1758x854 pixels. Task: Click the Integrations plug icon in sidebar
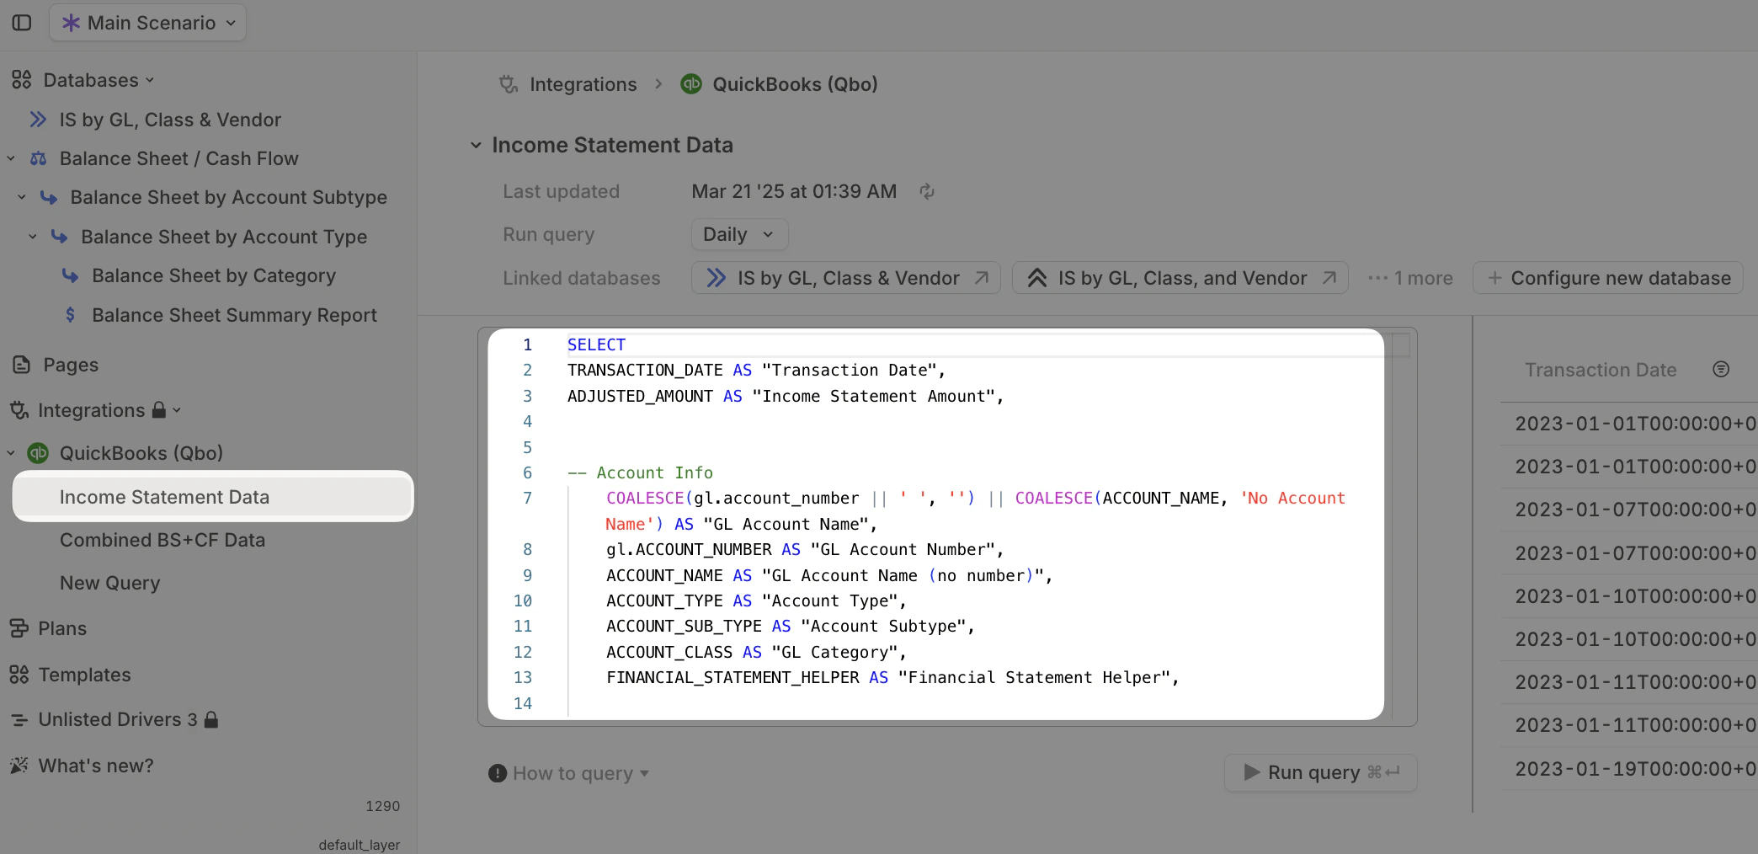pos(18,410)
